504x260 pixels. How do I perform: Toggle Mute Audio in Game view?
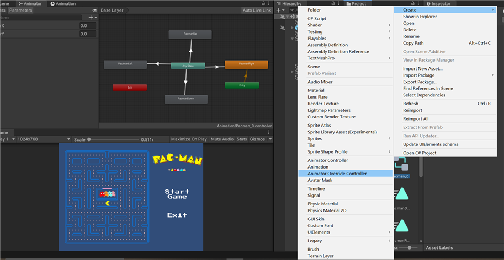(x=222, y=139)
